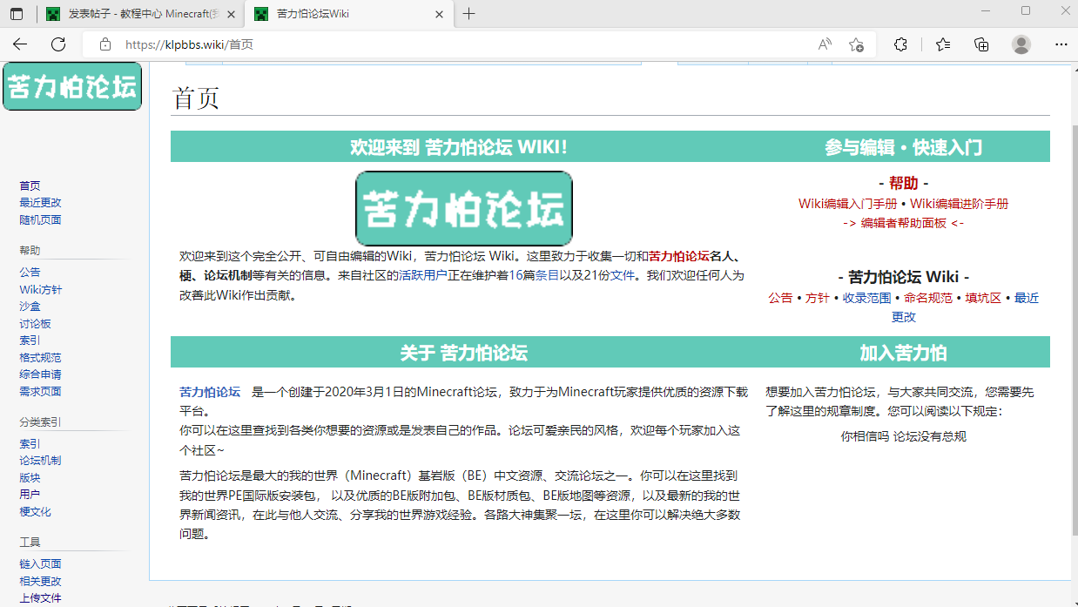
Task: Visit the 填坑区 link
Action: point(984,298)
